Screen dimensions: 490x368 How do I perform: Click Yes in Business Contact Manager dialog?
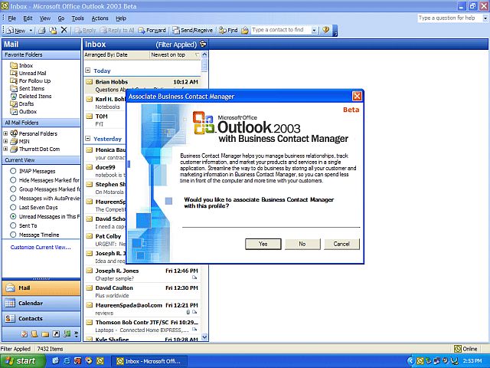(x=263, y=244)
